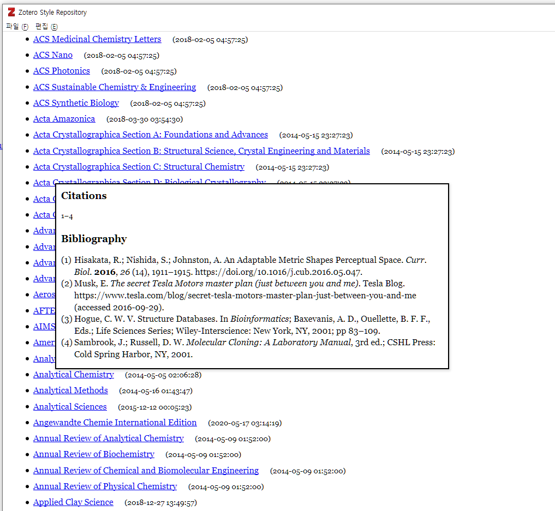Viewport: 555px width, 511px height.
Task: Click the Citations heading in preview popup
Action: point(84,196)
